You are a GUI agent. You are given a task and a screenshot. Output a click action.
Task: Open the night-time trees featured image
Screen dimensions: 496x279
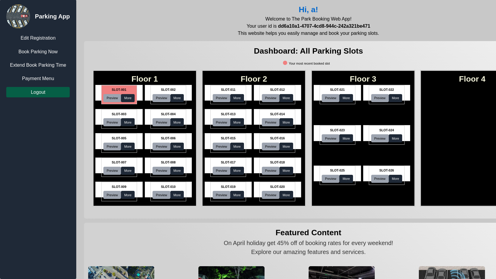[x=231, y=272]
